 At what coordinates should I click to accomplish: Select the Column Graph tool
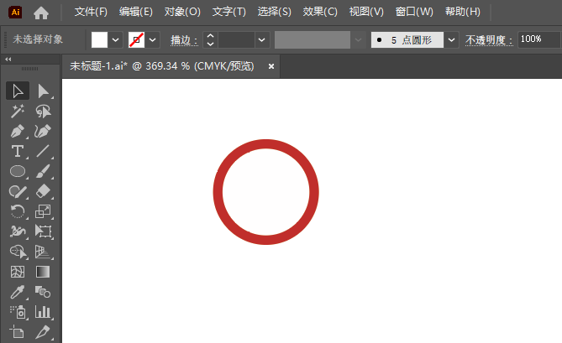coord(44,312)
